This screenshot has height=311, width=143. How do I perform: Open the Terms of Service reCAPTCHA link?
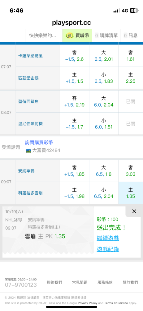(116, 303)
